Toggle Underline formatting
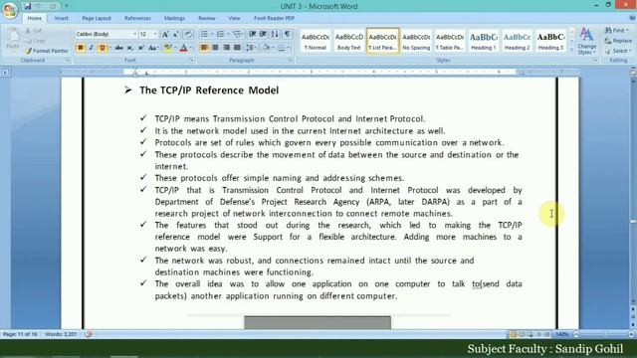 (102, 48)
